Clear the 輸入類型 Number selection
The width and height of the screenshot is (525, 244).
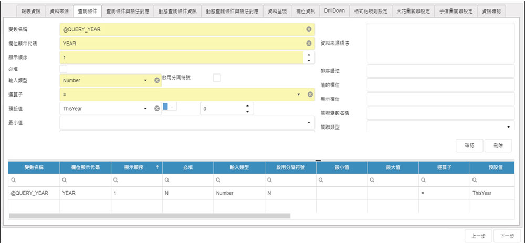[x=156, y=80]
